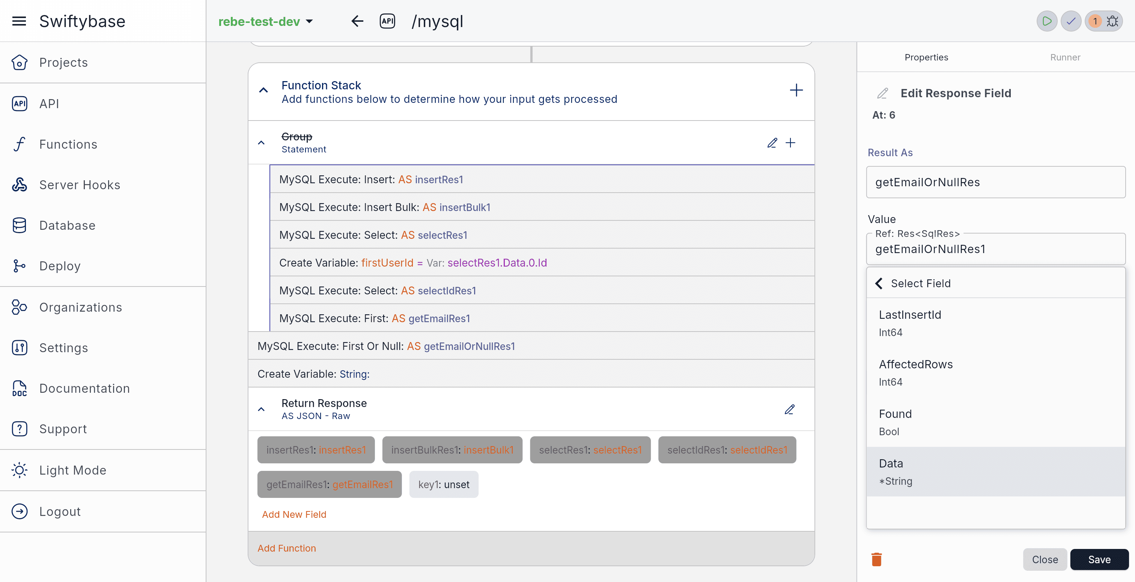Click the API sidebar icon

pyautogui.click(x=20, y=104)
